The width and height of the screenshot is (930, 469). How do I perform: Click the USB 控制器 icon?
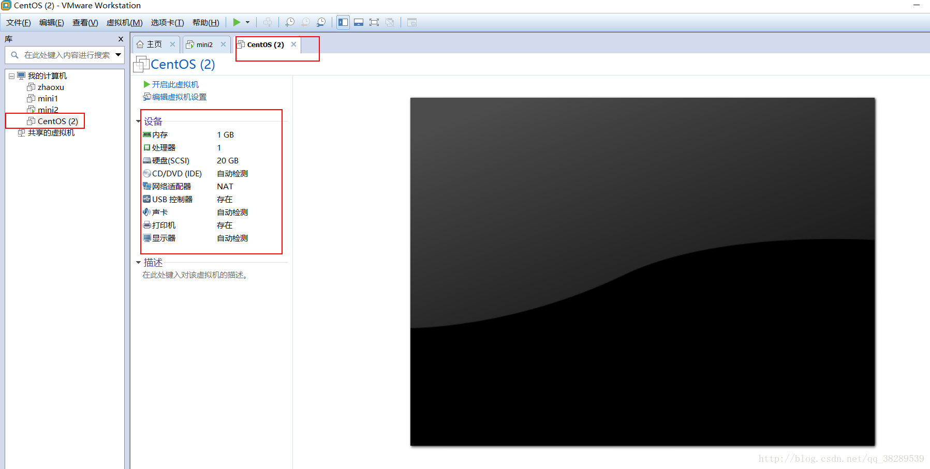point(147,199)
